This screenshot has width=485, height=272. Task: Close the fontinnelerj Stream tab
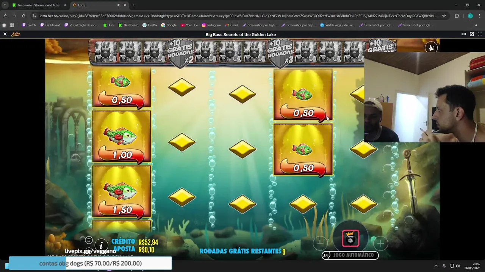point(64,5)
